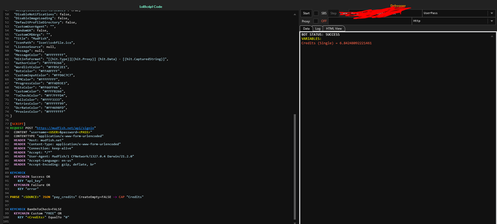
Task: Start the debugger bot run
Action: [x=306, y=13]
